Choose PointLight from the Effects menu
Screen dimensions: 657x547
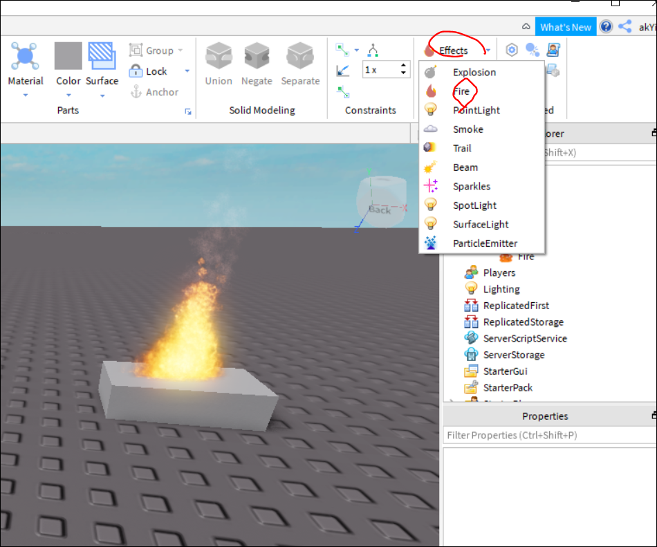481,110
